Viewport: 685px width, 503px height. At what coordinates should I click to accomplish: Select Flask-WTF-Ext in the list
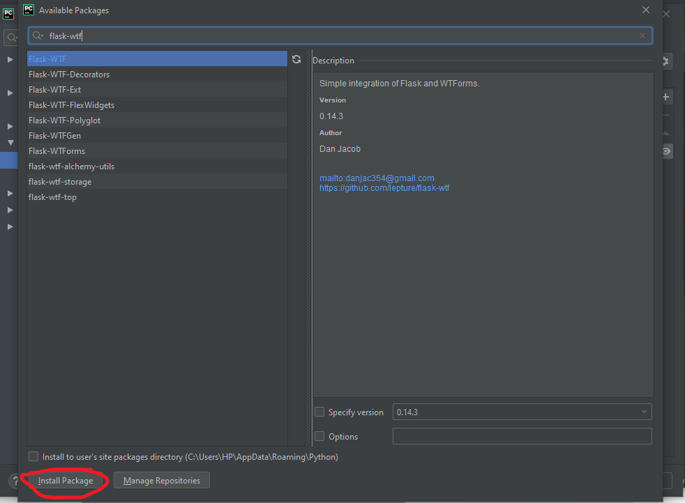(x=157, y=89)
